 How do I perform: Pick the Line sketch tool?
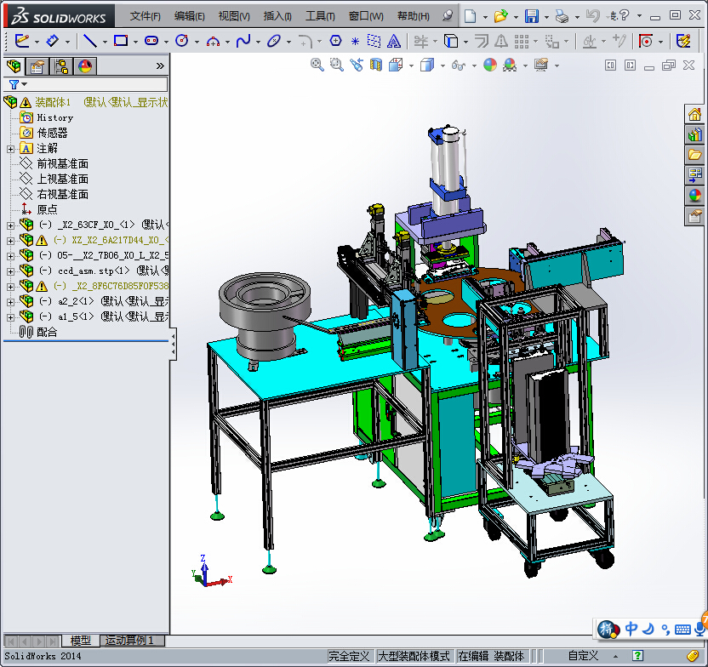coord(90,41)
